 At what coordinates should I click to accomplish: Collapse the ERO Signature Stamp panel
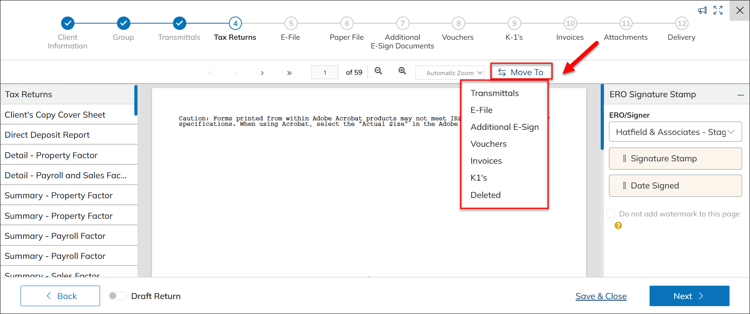(741, 95)
